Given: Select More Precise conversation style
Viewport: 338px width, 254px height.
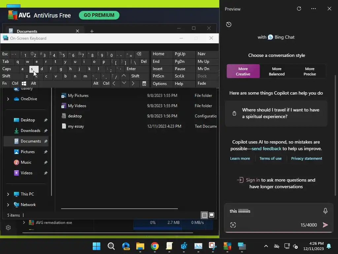Looking at the screenshot, I should coord(310,71).
